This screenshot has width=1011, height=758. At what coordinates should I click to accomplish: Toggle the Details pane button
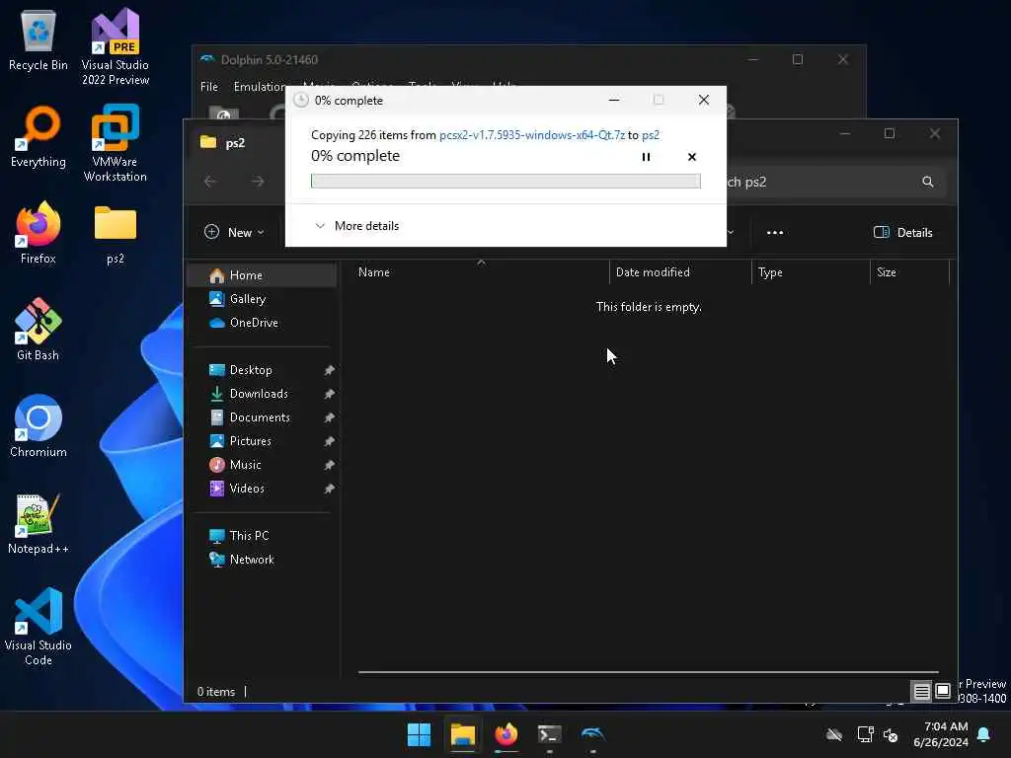pyautogui.click(x=902, y=232)
